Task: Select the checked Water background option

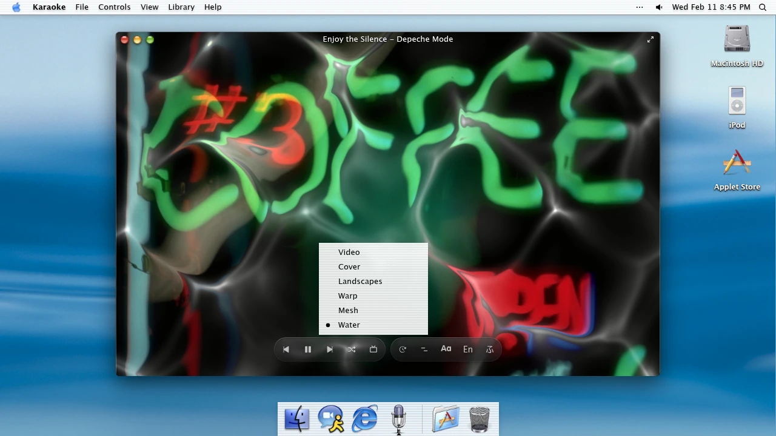Action: coord(373,325)
